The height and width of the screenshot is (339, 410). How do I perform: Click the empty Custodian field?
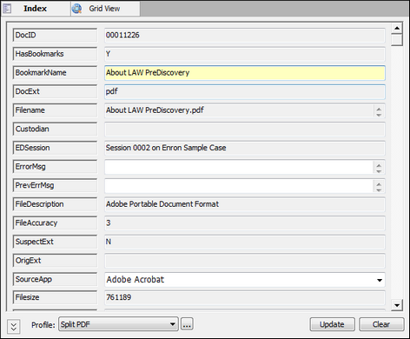[245, 130]
